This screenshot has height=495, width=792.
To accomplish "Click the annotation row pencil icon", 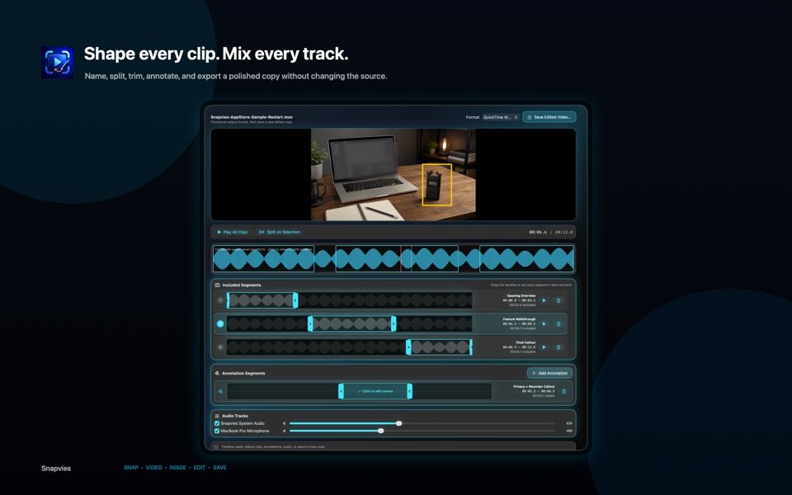I will tap(221, 391).
